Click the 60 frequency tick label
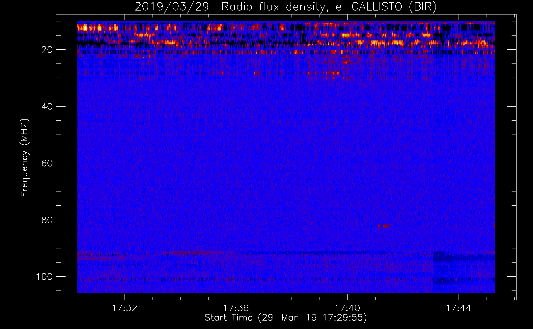Image resolution: width=533 pixels, height=329 pixels. tap(47, 163)
